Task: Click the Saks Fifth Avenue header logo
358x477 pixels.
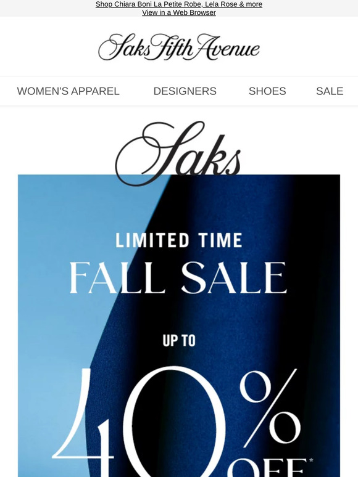Action: (179, 47)
